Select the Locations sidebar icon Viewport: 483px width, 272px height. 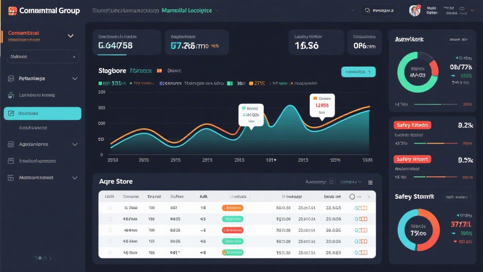[10, 95]
